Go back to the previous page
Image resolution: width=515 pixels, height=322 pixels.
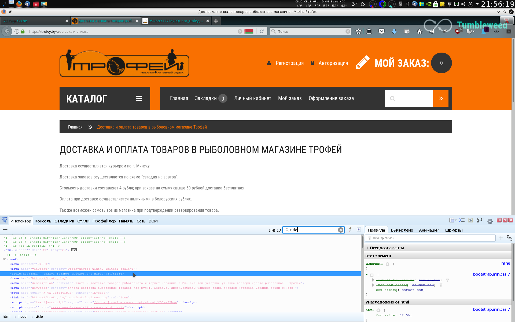(7, 31)
